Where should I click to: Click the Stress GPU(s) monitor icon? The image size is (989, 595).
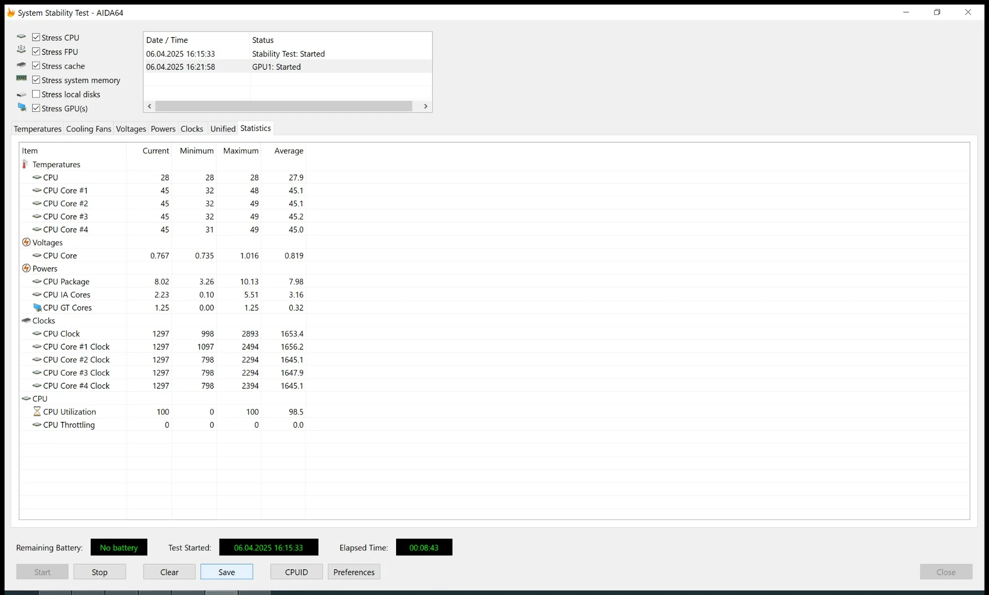click(x=22, y=107)
